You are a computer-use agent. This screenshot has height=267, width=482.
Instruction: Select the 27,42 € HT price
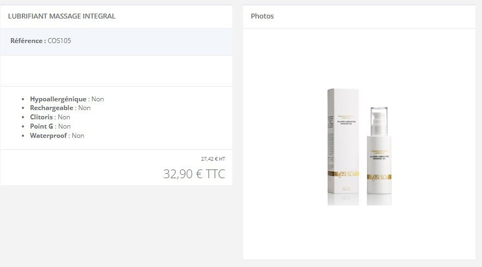(213, 159)
